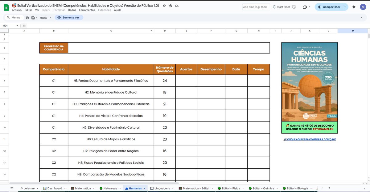This screenshot has height=192, width=370.
Task: Open the zoom level 100% dropdown
Action: [x=45, y=18]
